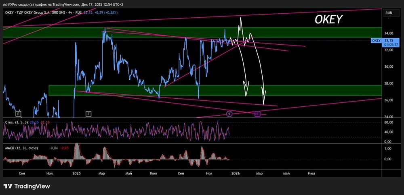404x195 pixels.
Task: Click the +0,29 (+0,88%) price change value
Action: [x=105, y=12]
